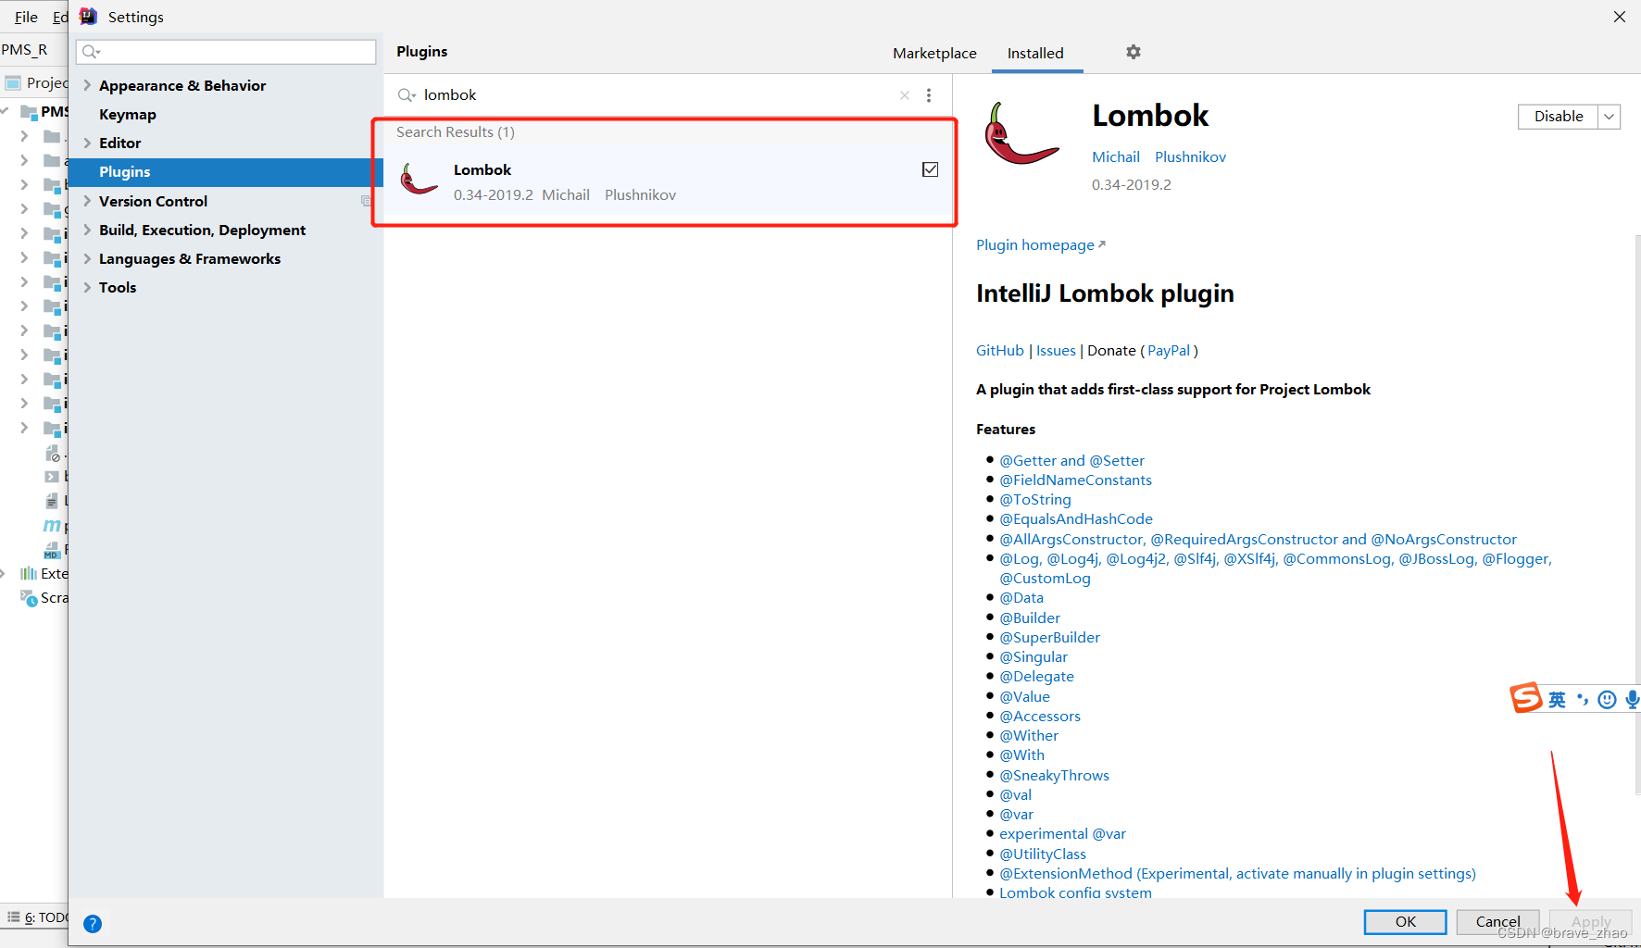Open the Sogou emoji panel icon
Viewport: 1641px width, 948px height.
pyautogui.click(x=1608, y=700)
